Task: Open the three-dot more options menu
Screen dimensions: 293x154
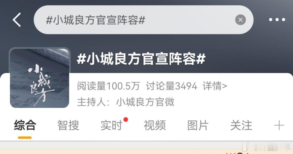Action: tap(277, 20)
